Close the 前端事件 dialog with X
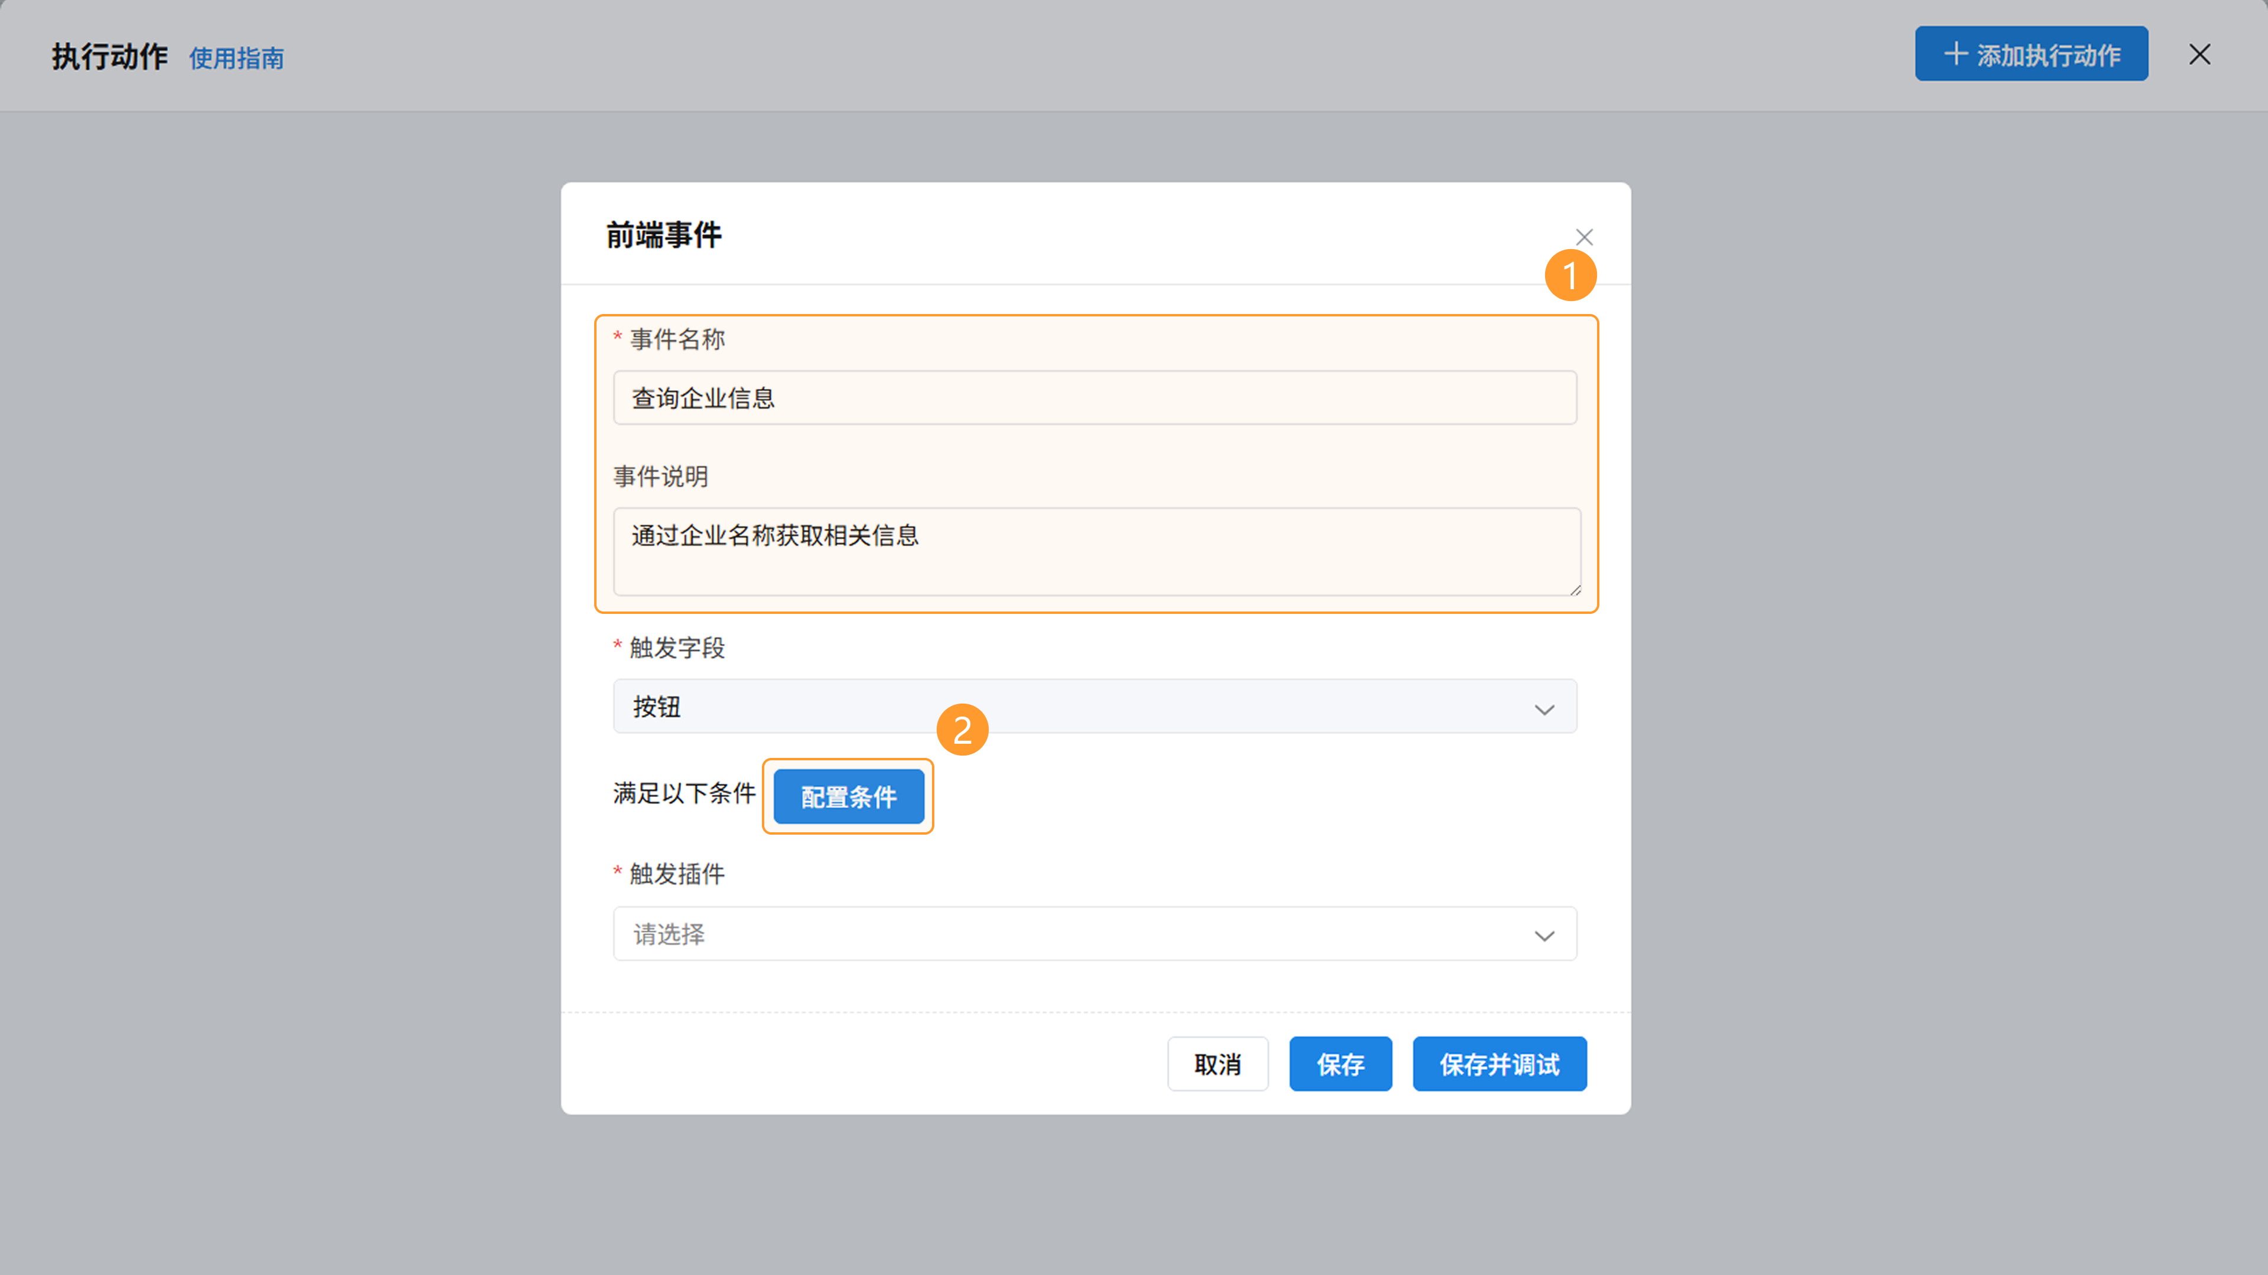Image resolution: width=2268 pixels, height=1275 pixels. click(1584, 237)
